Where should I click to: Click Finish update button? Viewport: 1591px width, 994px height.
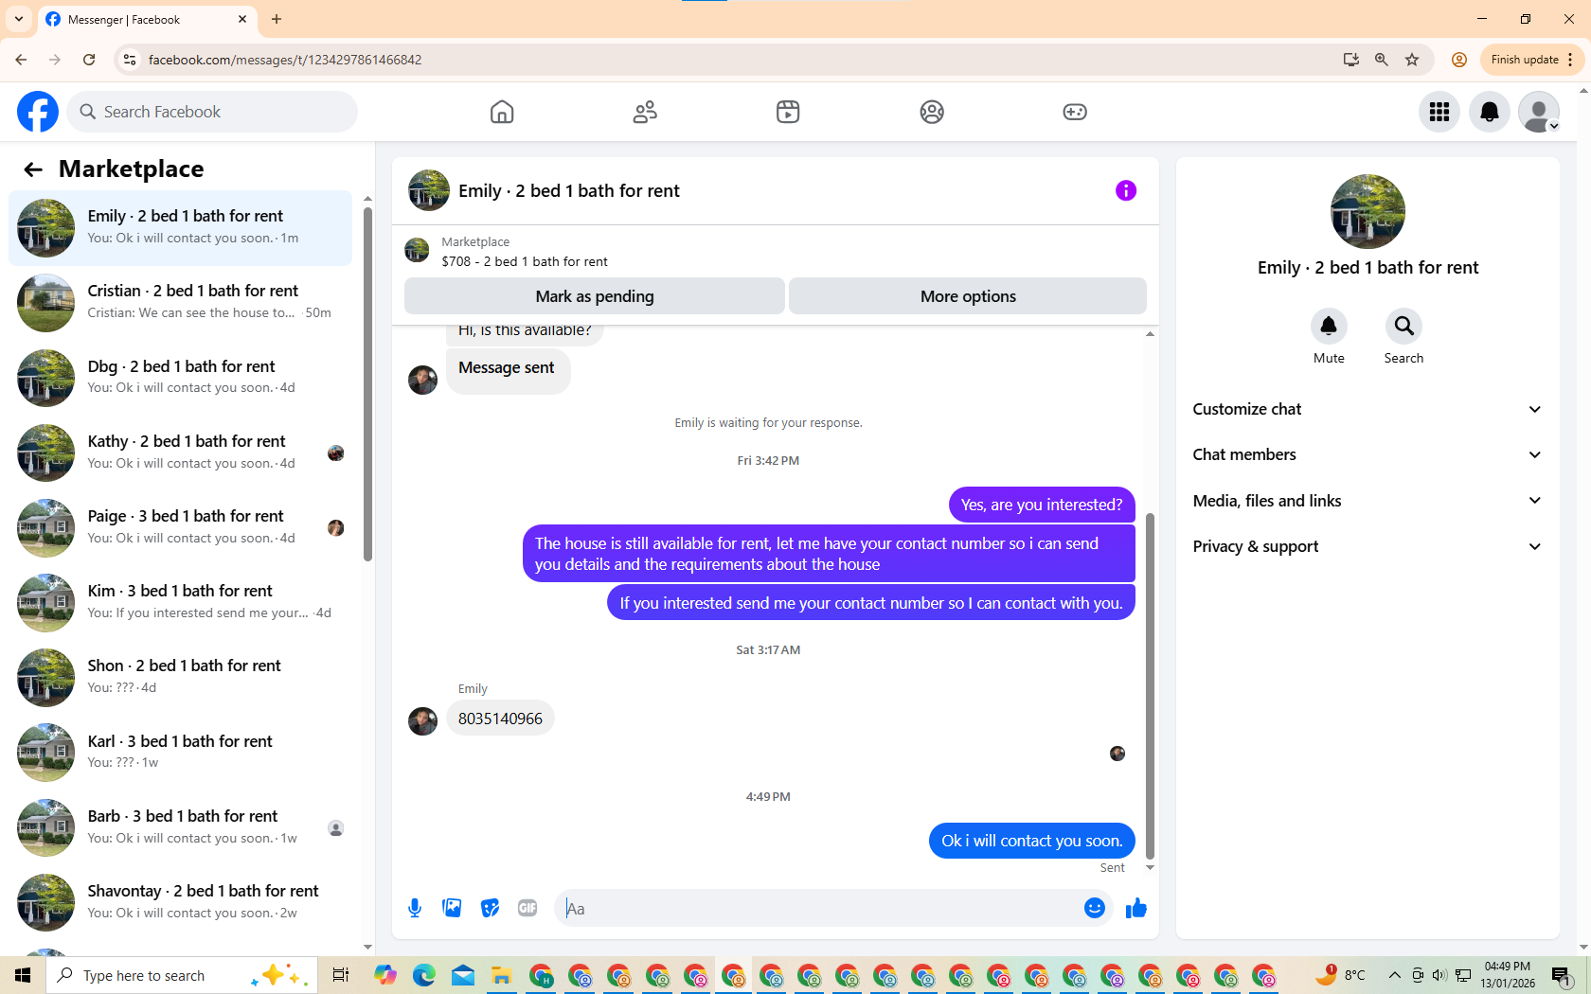1531,60
